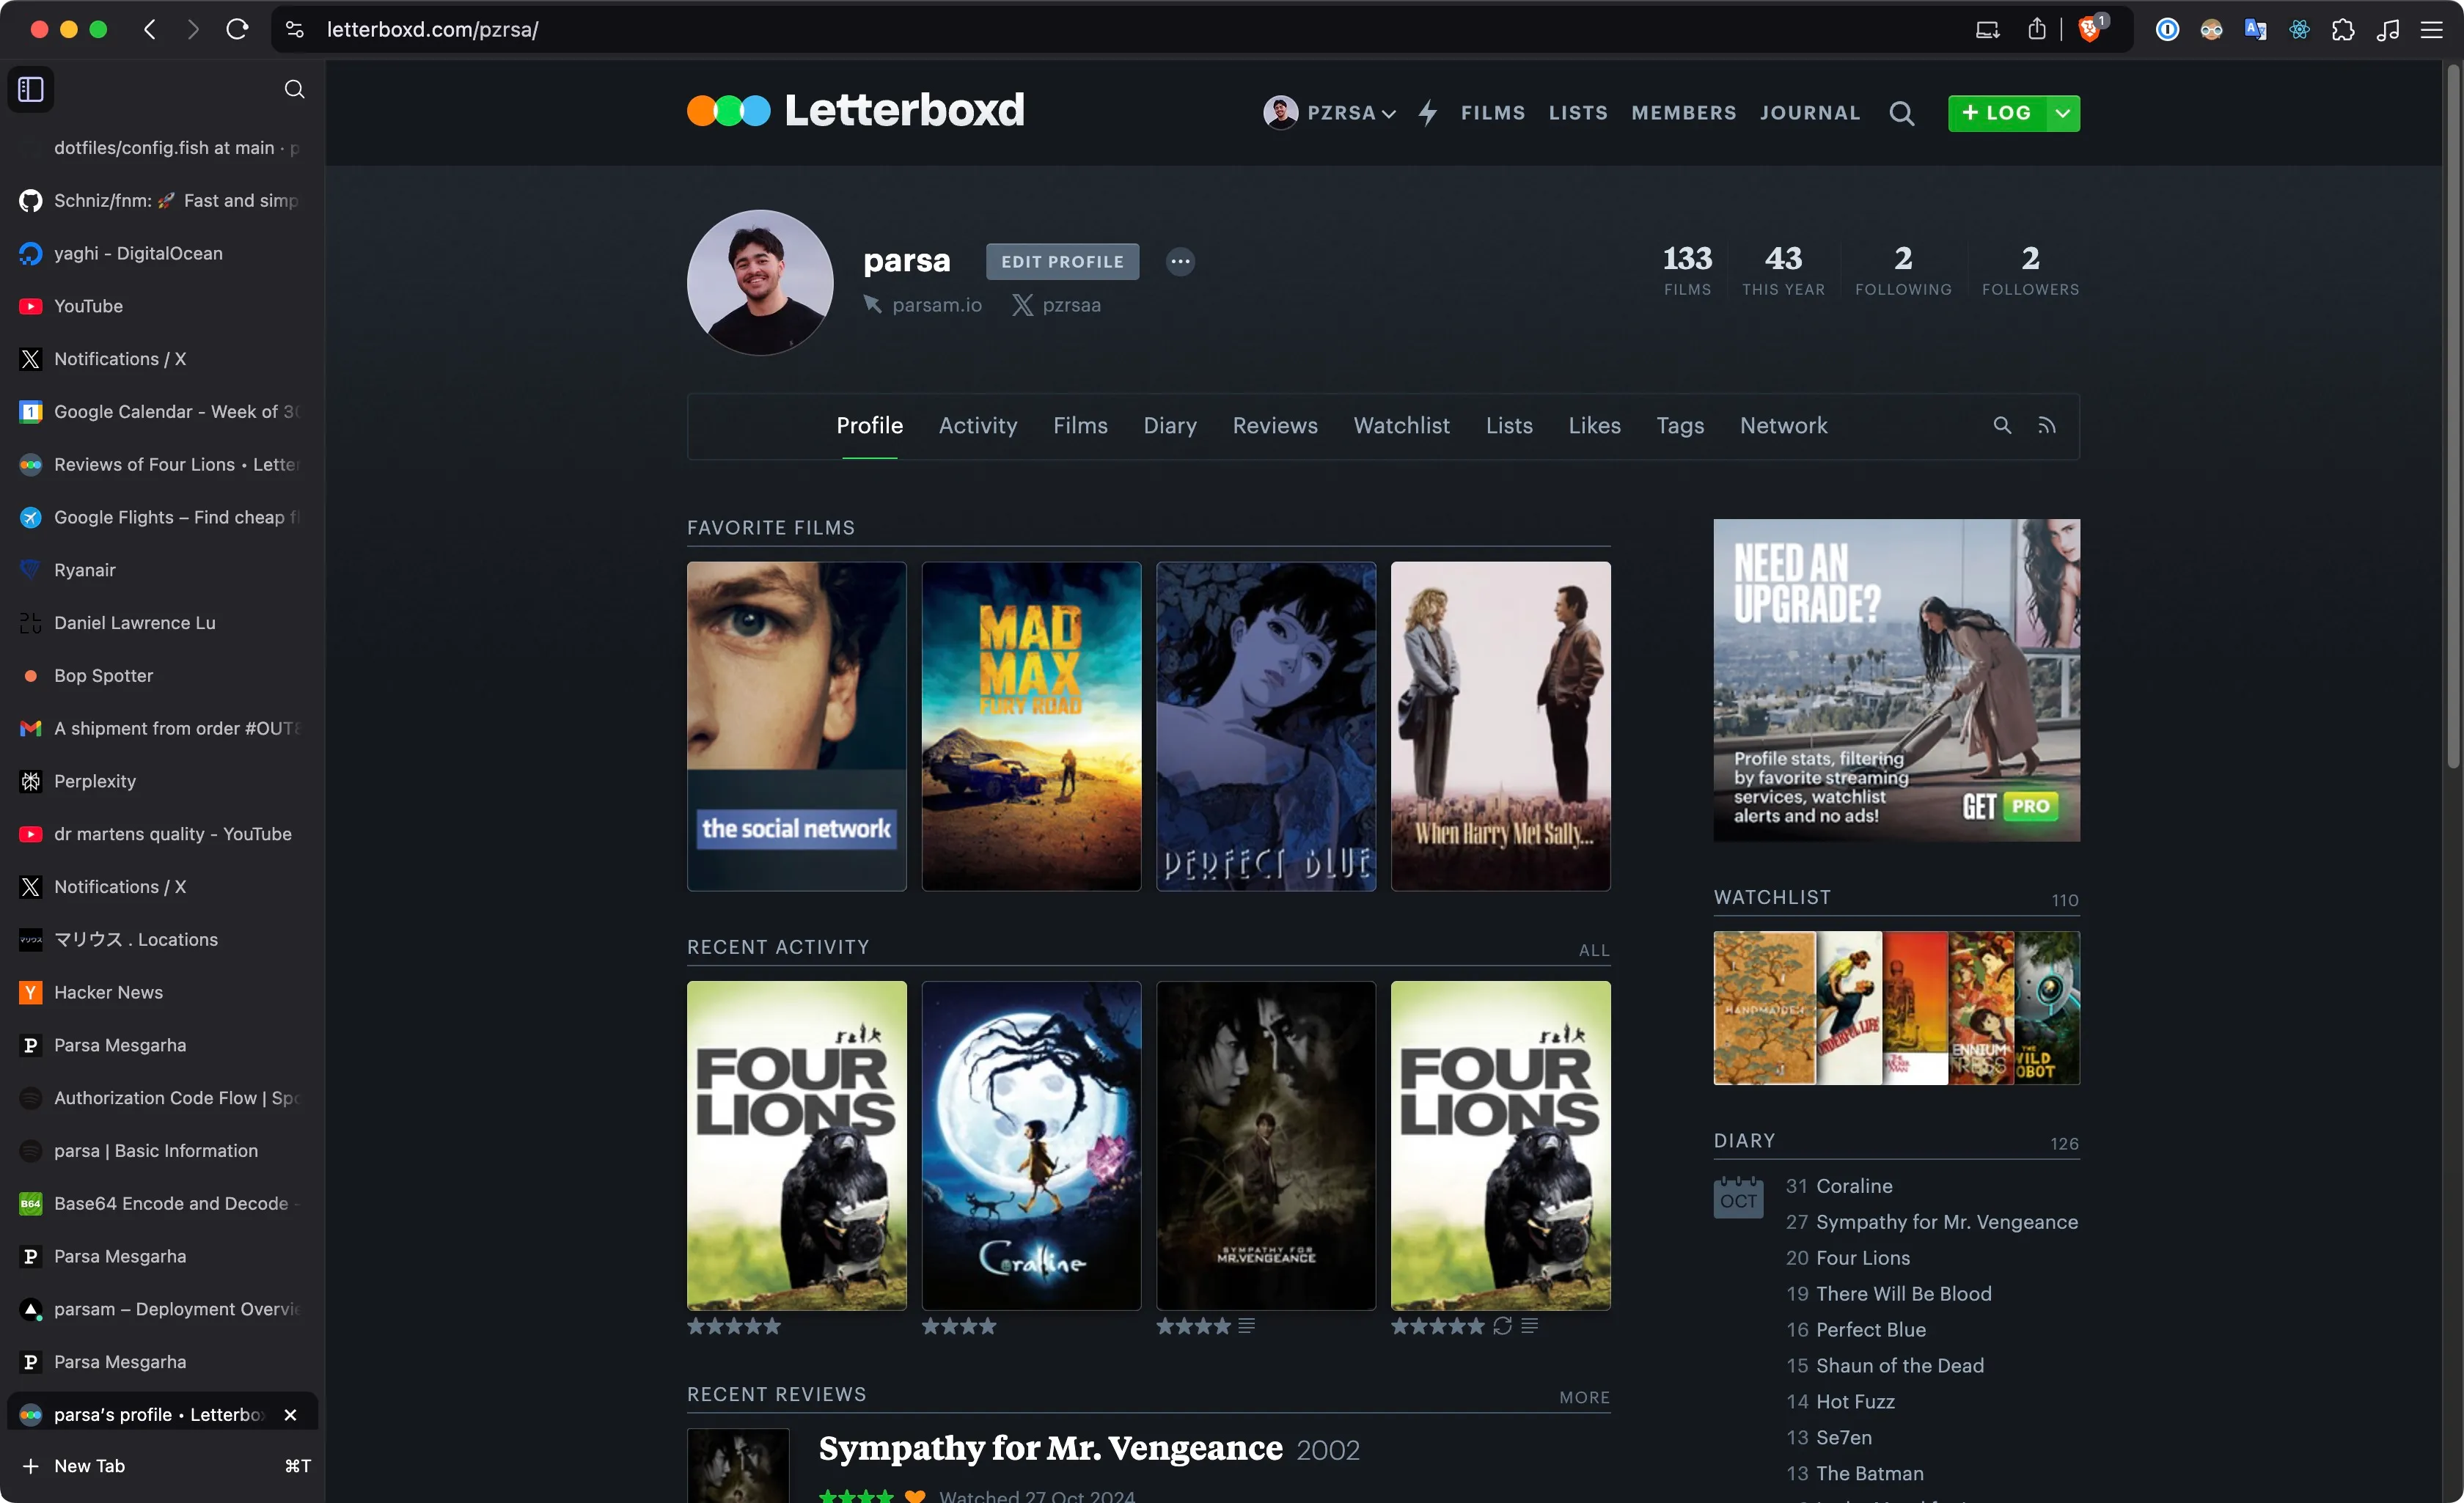Click the lightning bolt activity icon
The image size is (2464, 1503).
[1427, 113]
